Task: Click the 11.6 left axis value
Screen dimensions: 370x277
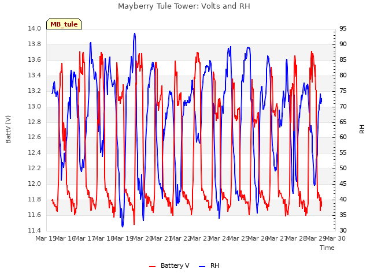Action: 35,215
